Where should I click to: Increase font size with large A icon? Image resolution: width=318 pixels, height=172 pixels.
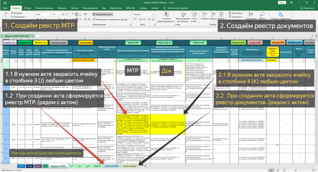(63, 14)
